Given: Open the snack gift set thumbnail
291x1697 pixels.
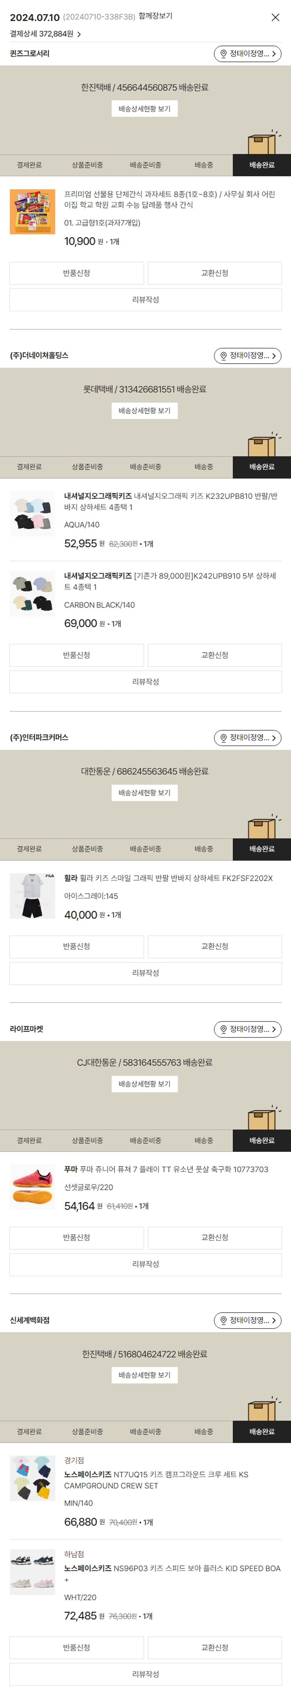Looking at the screenshot, I should tap(33, 212).
